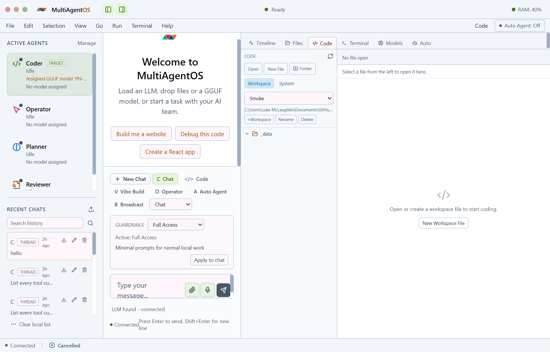The image size is (550, 352).
Task: Start voice input with microphone icon
Action: 208,290
